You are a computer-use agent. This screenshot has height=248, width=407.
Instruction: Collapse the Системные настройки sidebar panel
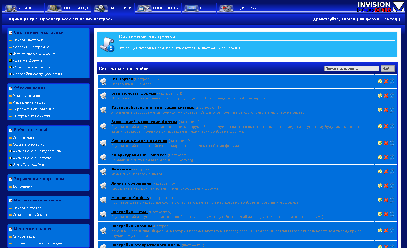[11, 33]
